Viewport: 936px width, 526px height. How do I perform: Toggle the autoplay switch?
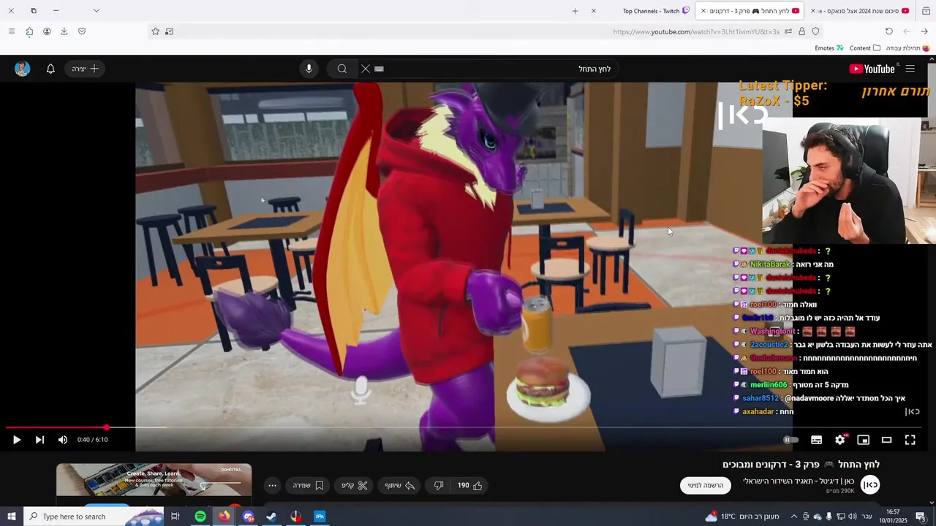pyautogui.click(x=790, y=440)
